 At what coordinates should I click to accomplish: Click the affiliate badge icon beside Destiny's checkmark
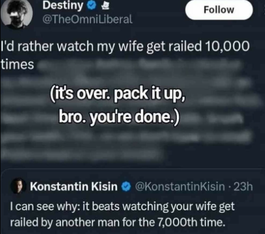tap(106, 6)
